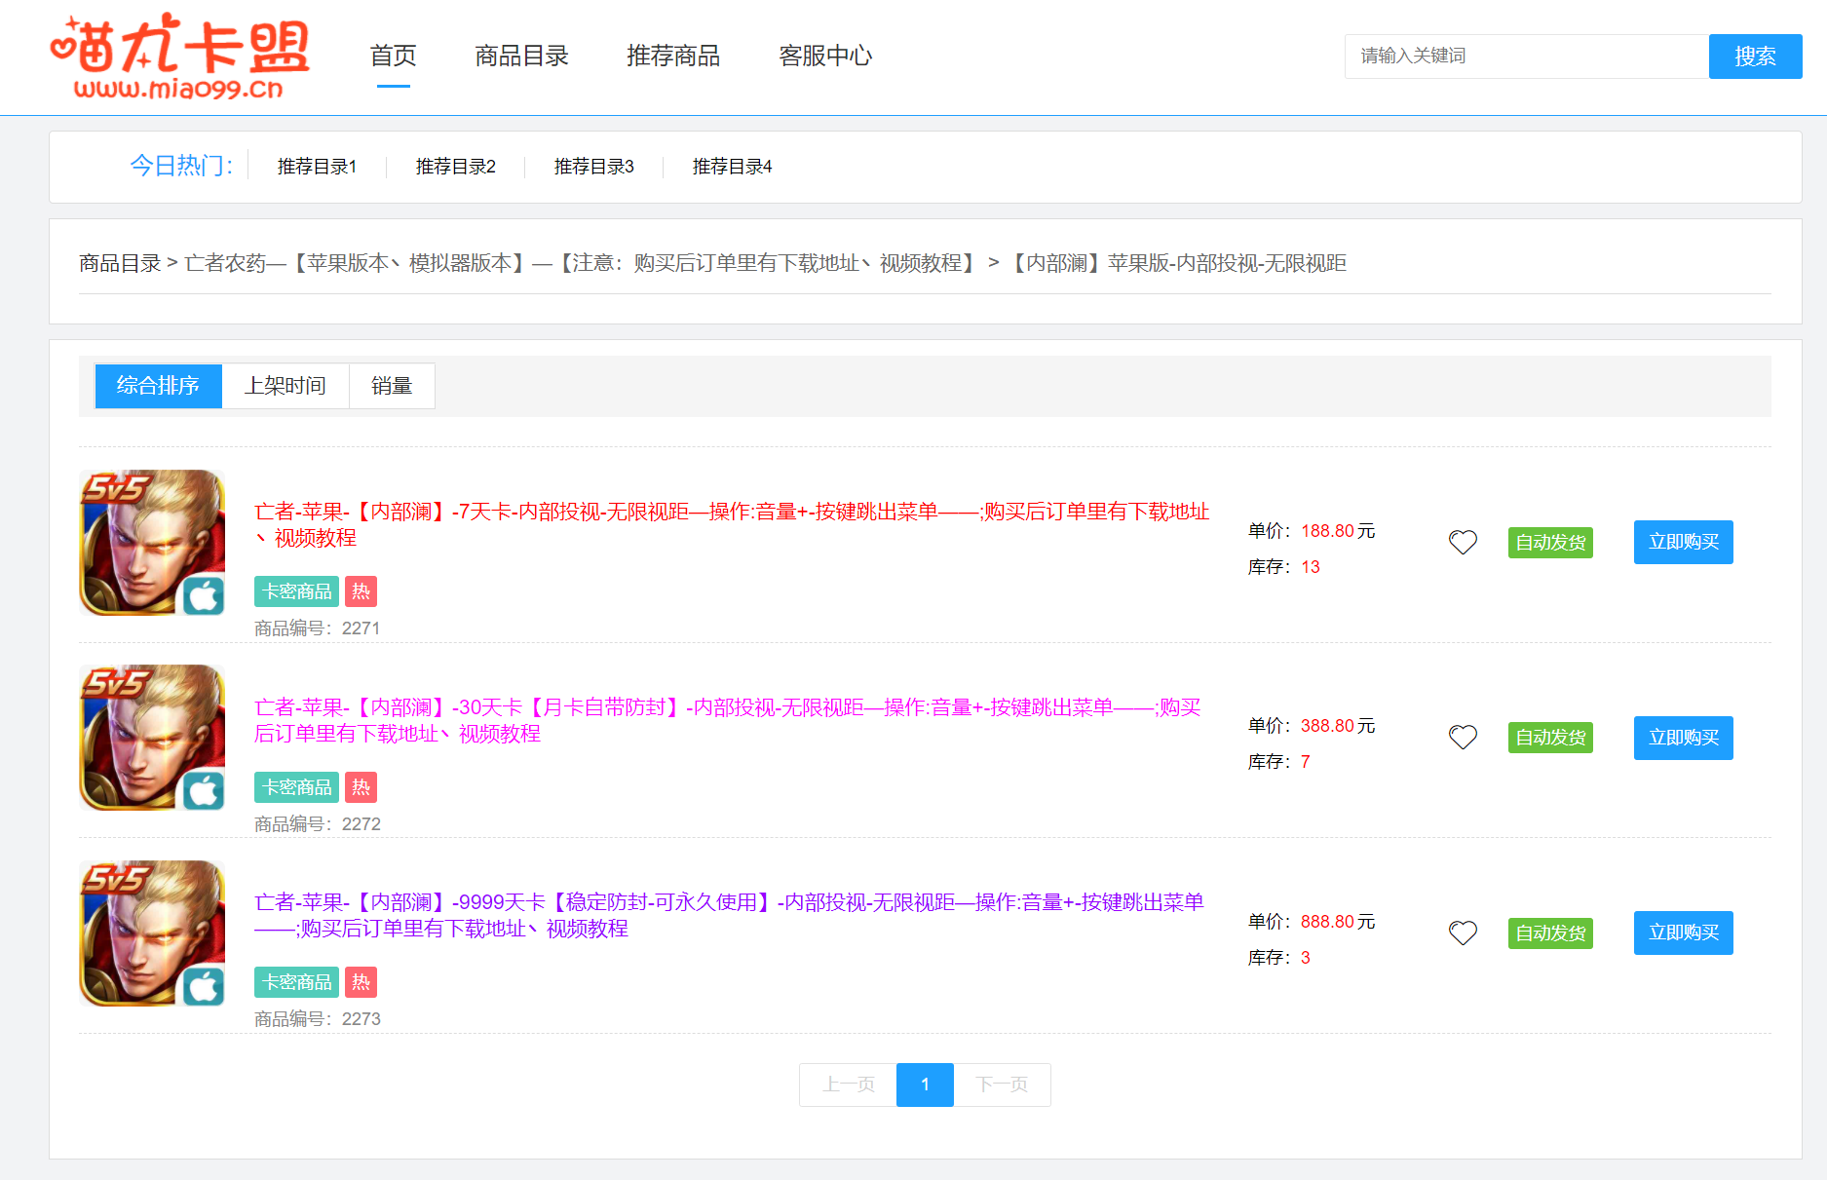The image size is (1827, 1180).
Task: Switch to the 上架时间 sort tab
Action: pos(285,386)
